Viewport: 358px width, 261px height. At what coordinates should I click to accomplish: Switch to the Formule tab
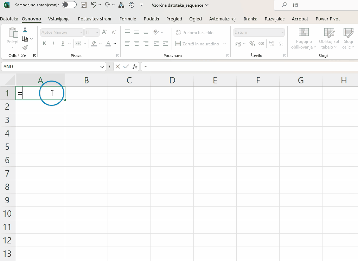[x=128, y=19]
